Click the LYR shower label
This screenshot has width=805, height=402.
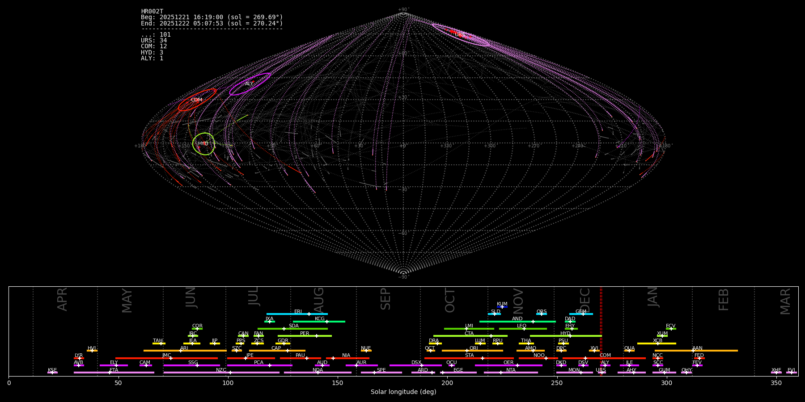point(79,356)
